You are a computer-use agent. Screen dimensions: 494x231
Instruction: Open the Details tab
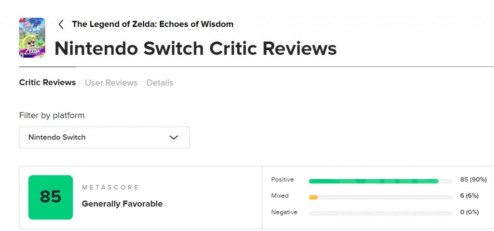click(160, 83)
